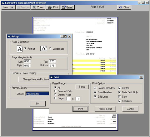Screen dimensions: 150x137
Task: Toggle the Color print option
Action: tap(123, 97)
